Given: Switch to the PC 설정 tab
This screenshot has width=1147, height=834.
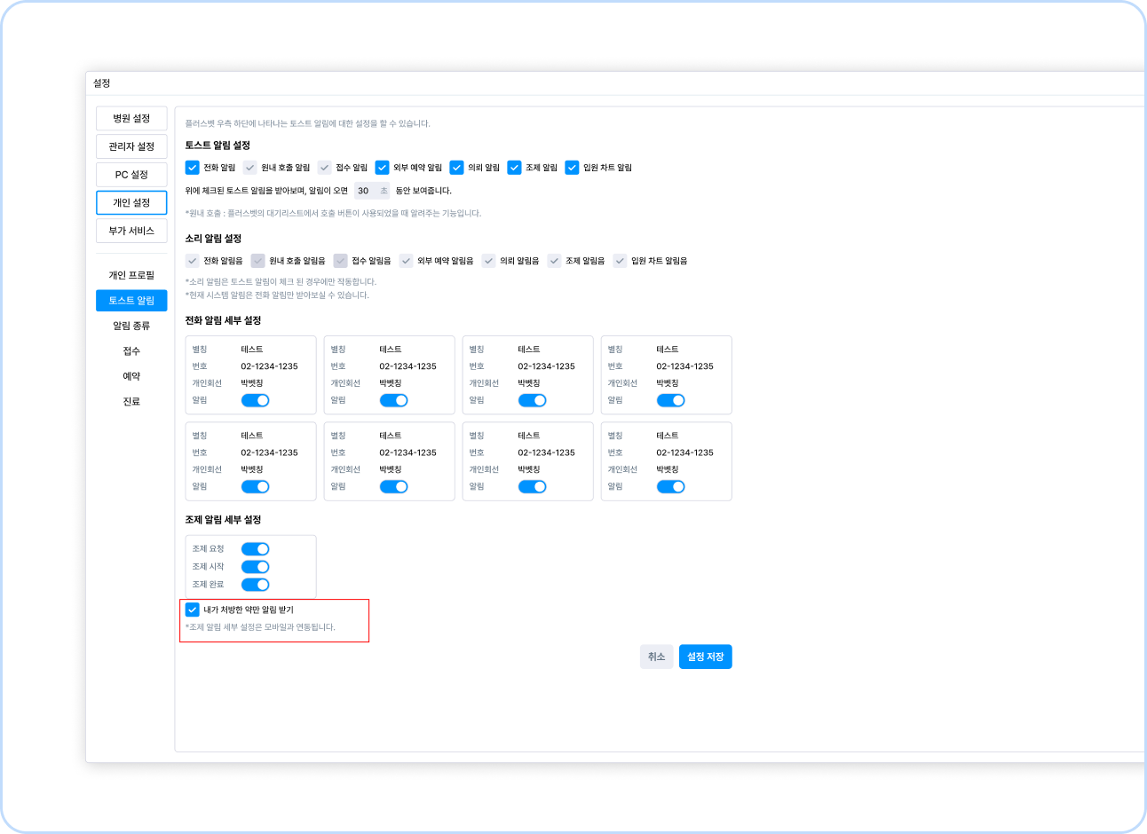Looking at the screenshot, I should coord(131,175).
